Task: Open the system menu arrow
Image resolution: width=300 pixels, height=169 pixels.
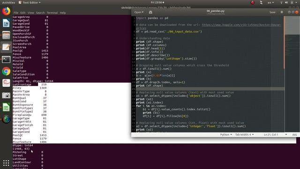Action: tap(297, 2)
